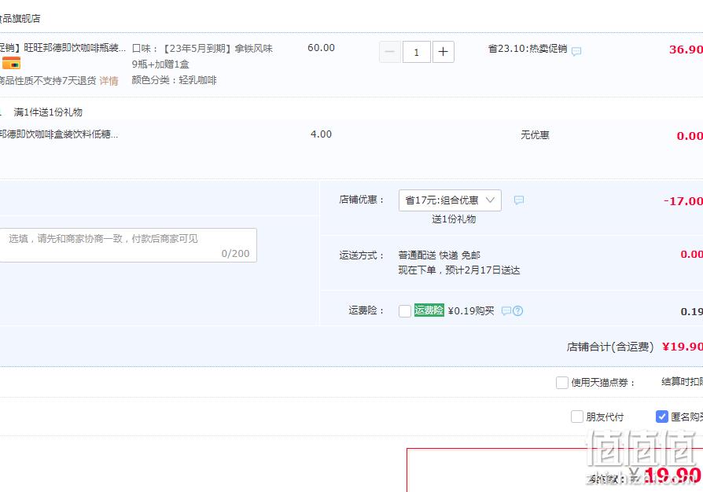703x492 pixels.
Task: Click the 送1份礼物 text under the dropdown
Action: 454,219
